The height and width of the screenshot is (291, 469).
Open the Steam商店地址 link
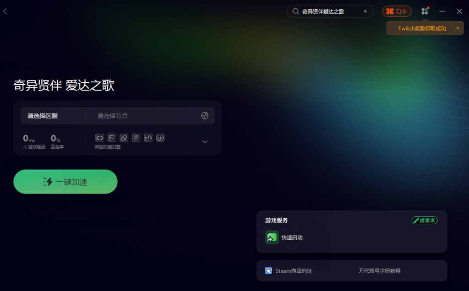(289, 271)
